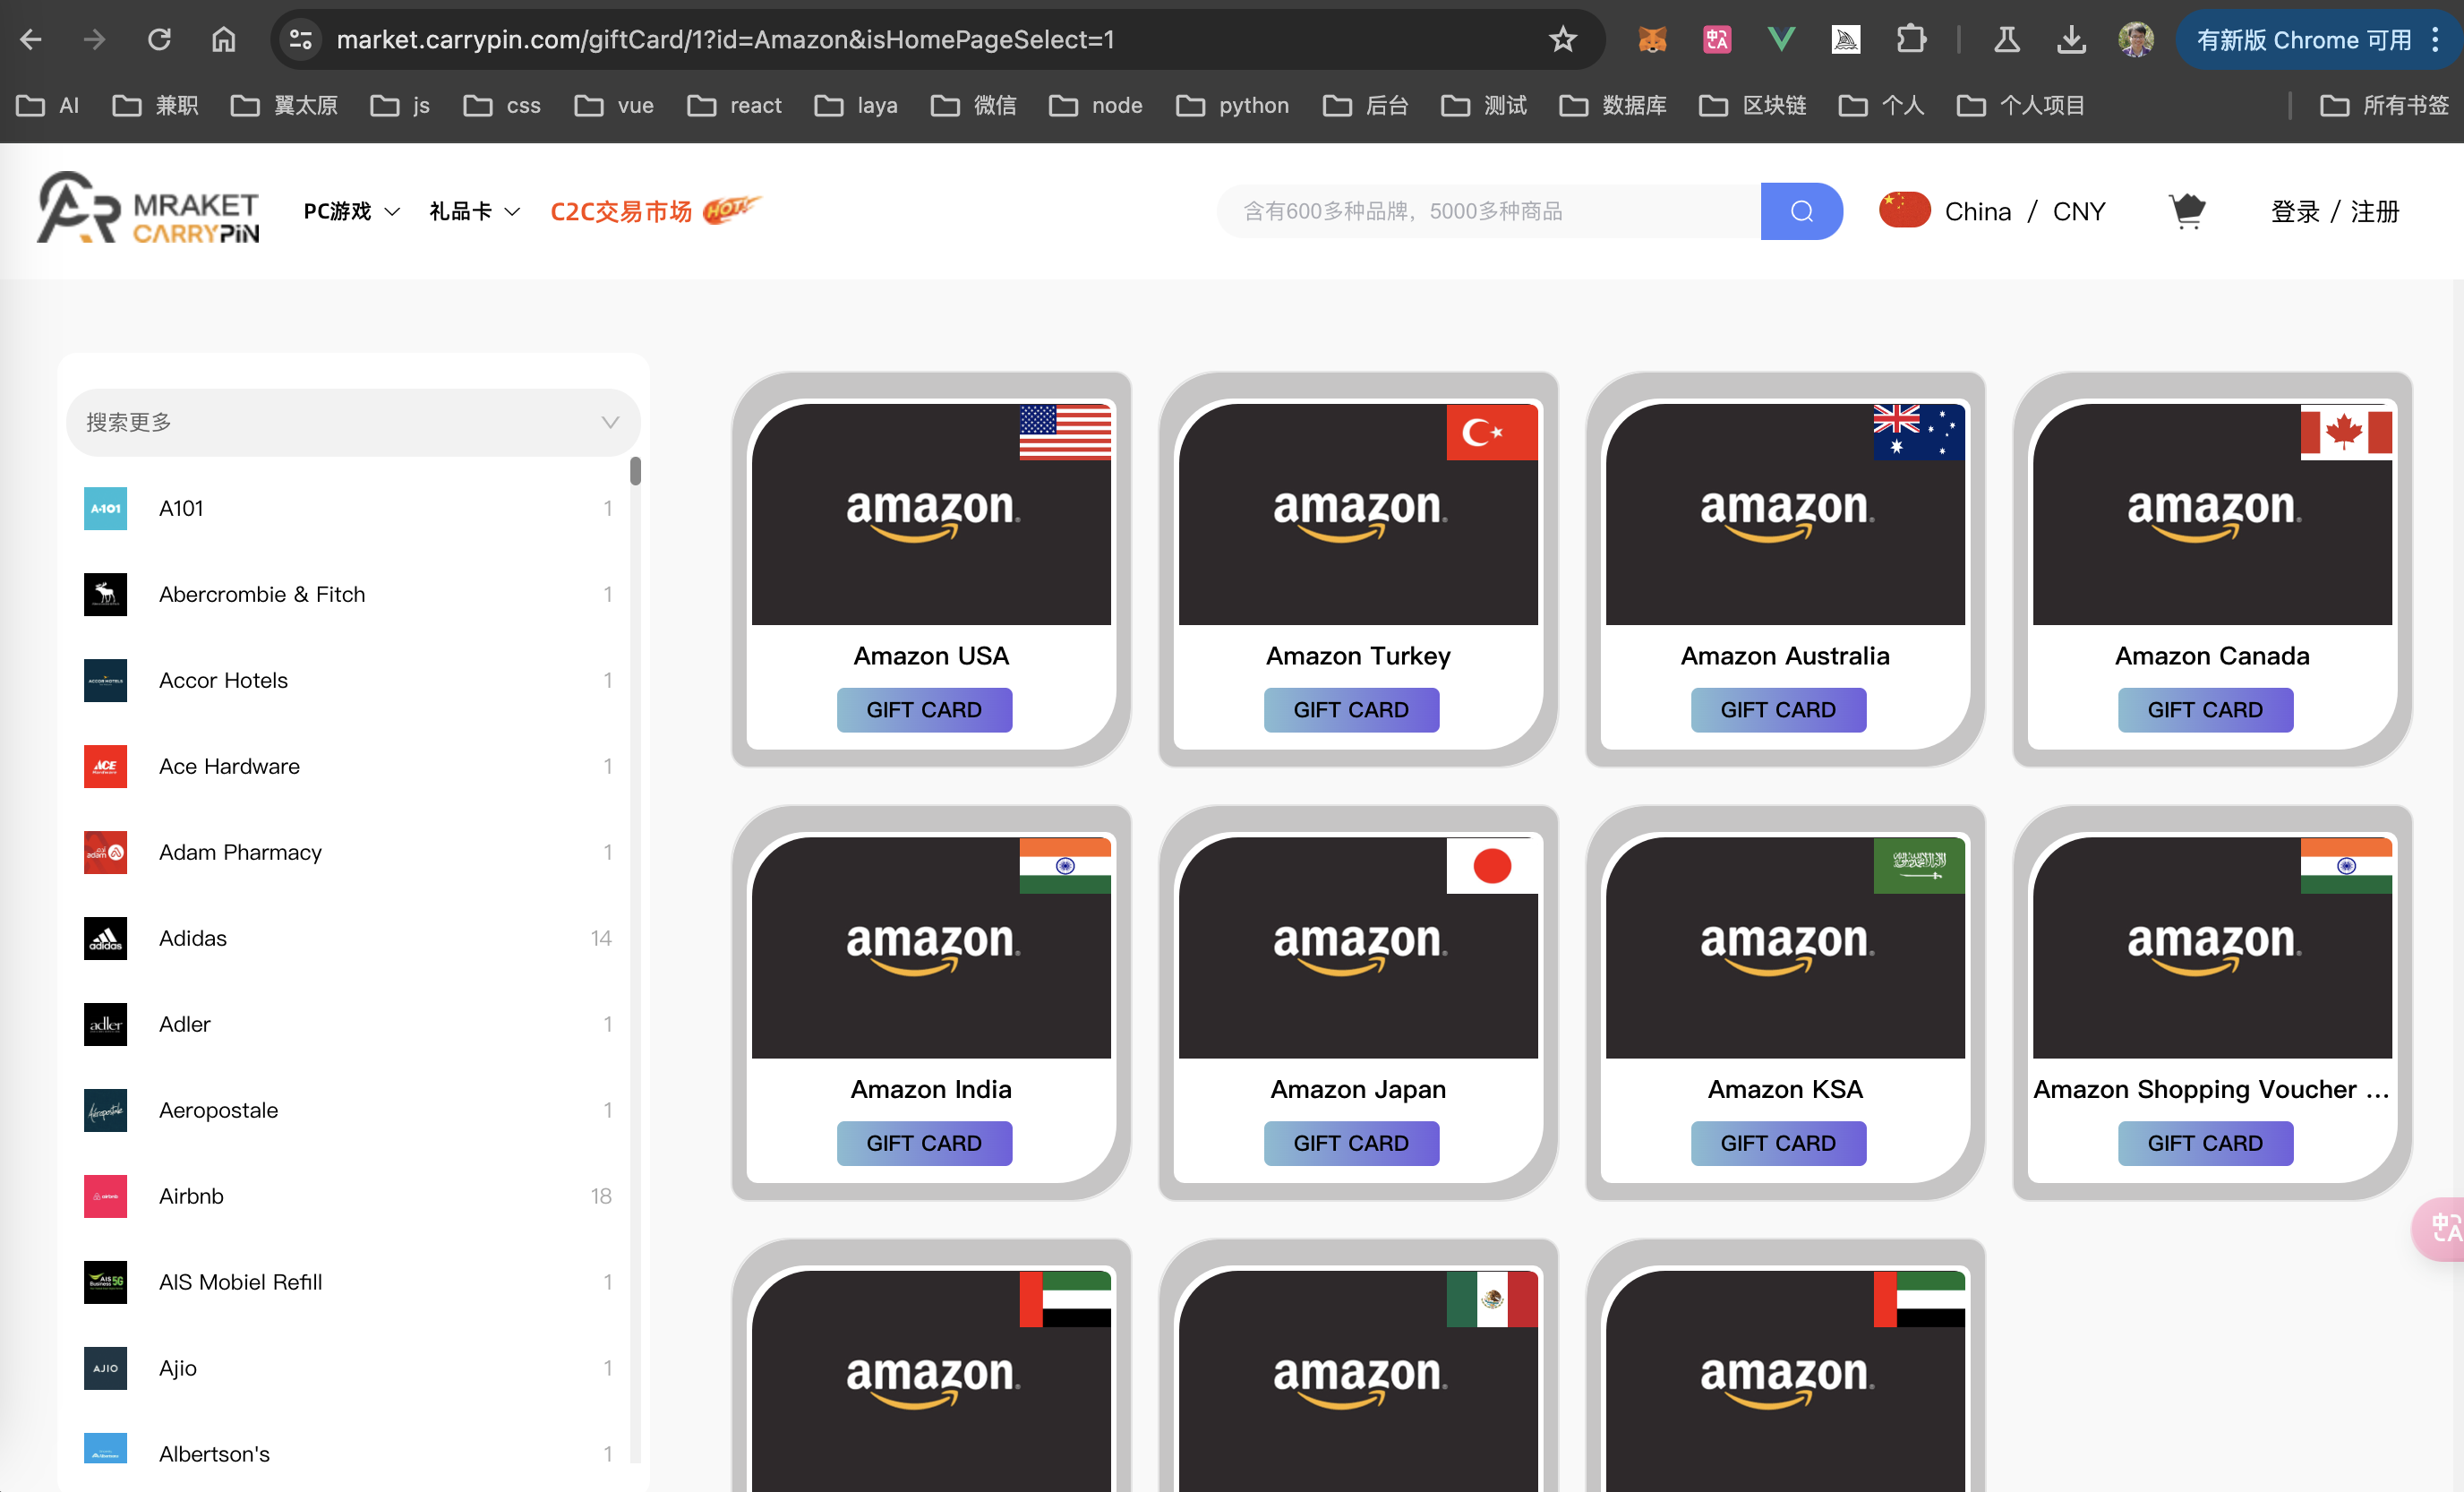Click 登录 / 注册 login link
This screenshot has width=2464, height=1492.
2334,211
